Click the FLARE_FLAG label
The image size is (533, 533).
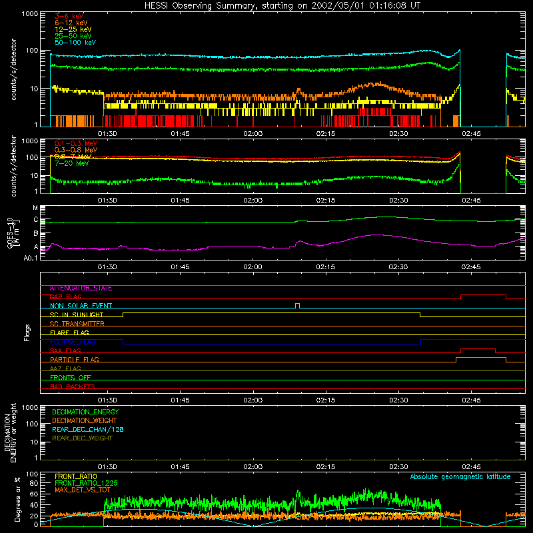tap(69, 332)
